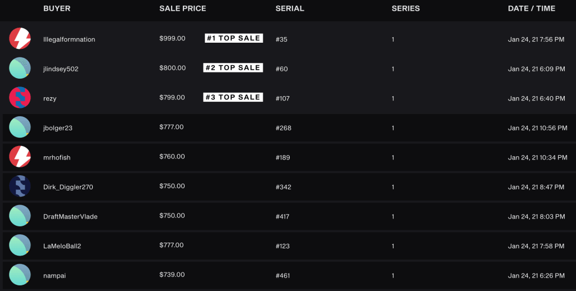This screenshot has width=576, height=291.
Task: Sort by the SALE PRICE column header
Action: tap(182, 8)
